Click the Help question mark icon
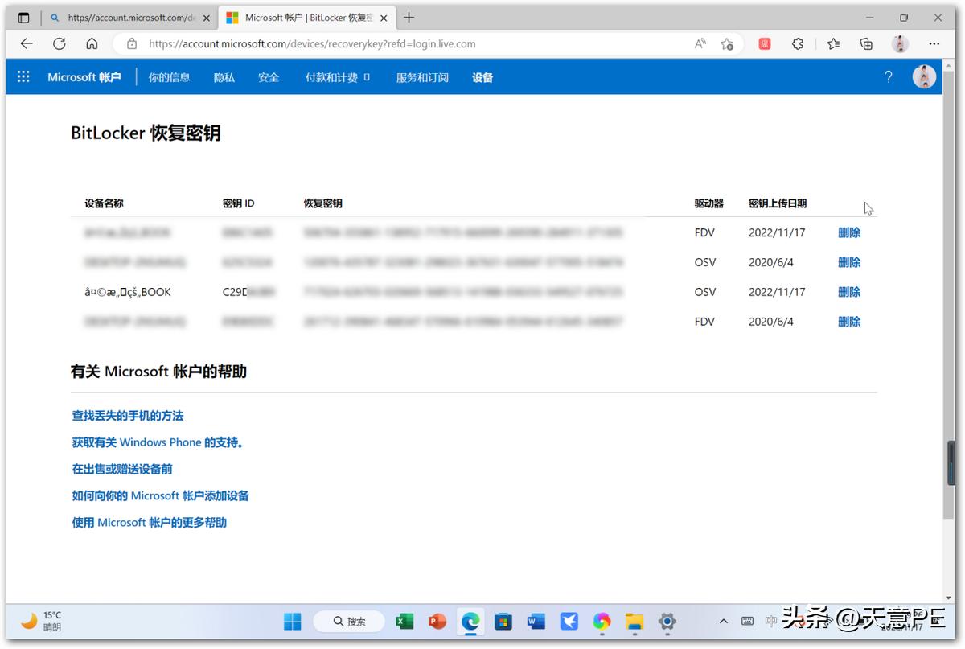965x649 pixels. click(x=888, y=76)
